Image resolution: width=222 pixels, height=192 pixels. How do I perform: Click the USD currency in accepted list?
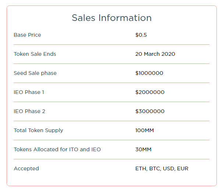168,169
